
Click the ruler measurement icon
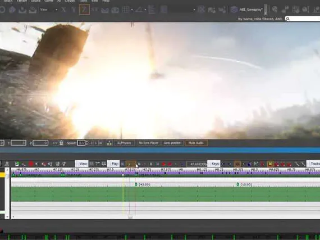click(x=152, y=10)
